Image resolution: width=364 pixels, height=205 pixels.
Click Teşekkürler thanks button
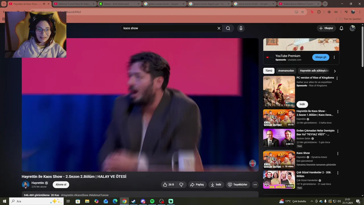pyautogui.click(x=238, y=184)
